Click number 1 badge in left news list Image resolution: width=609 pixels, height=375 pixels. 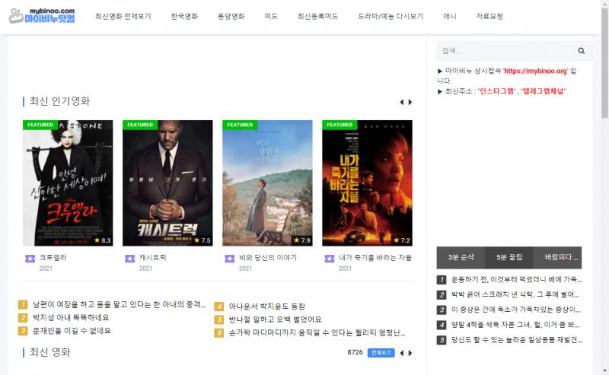tap(23, 304)
